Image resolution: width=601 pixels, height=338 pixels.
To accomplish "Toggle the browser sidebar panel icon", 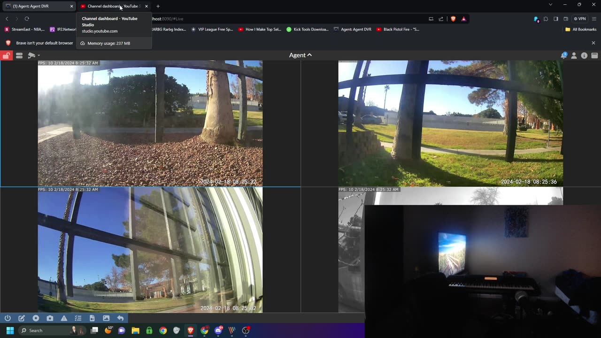I will point(555,19).
